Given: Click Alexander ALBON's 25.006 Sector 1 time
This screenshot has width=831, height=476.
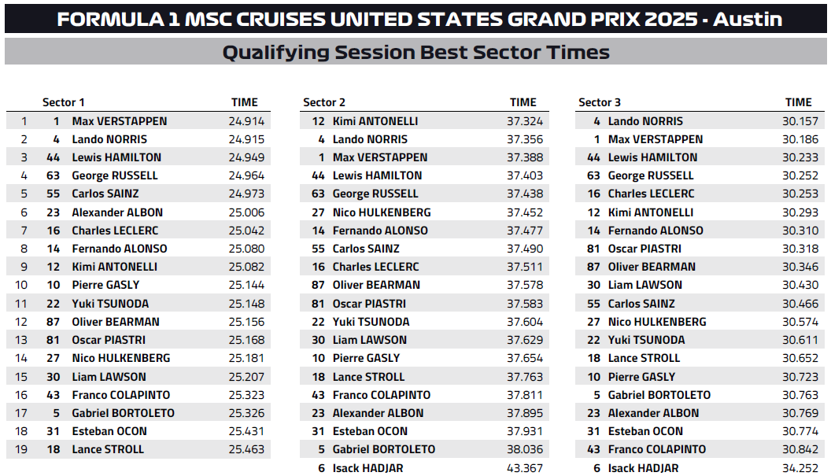Looking at the screenshot, I should [x=249, y=212].
